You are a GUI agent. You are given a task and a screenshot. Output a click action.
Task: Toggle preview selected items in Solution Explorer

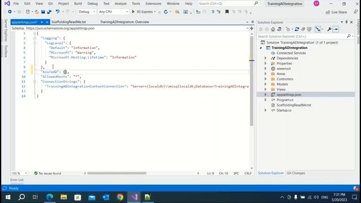(x=336, y=29)
